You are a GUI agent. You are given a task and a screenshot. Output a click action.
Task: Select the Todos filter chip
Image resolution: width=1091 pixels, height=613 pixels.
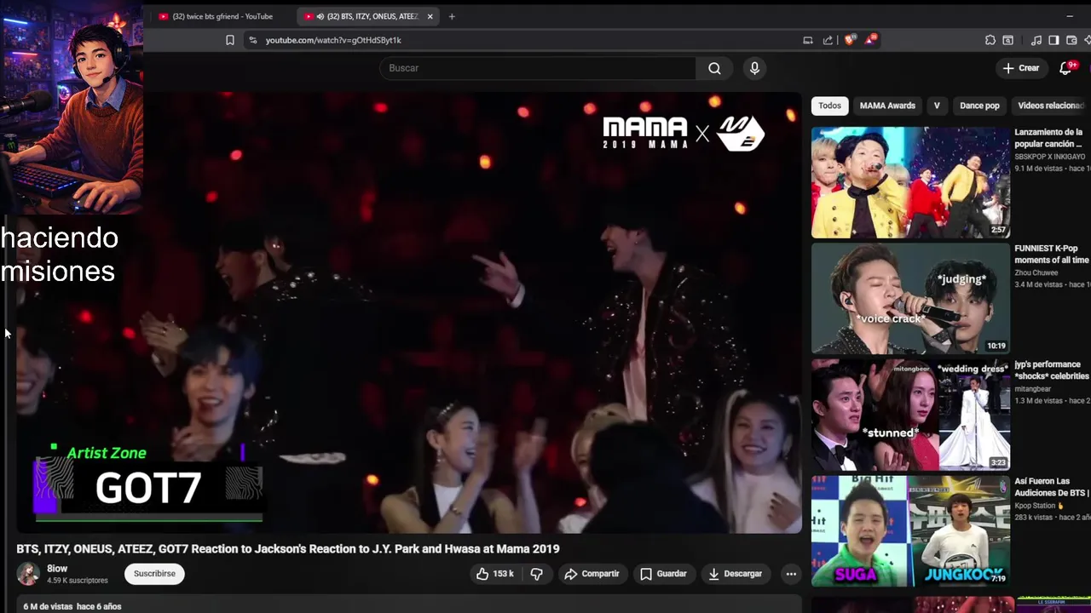(x=829, y=106)
